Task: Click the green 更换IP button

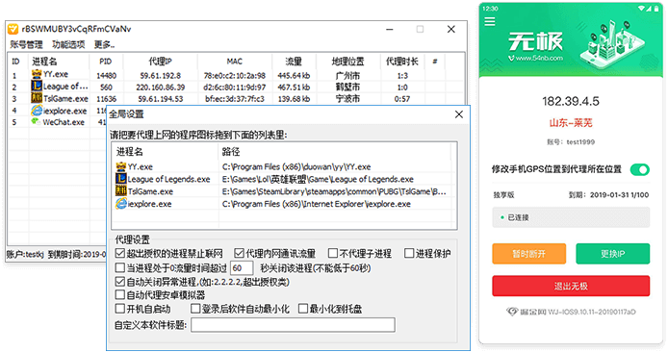Action: click(x=612, y=254)
